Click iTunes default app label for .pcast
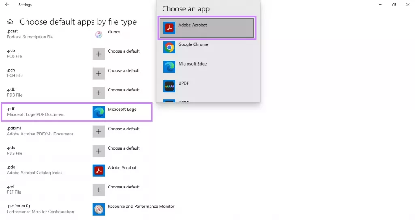 (x=114, y=32)
